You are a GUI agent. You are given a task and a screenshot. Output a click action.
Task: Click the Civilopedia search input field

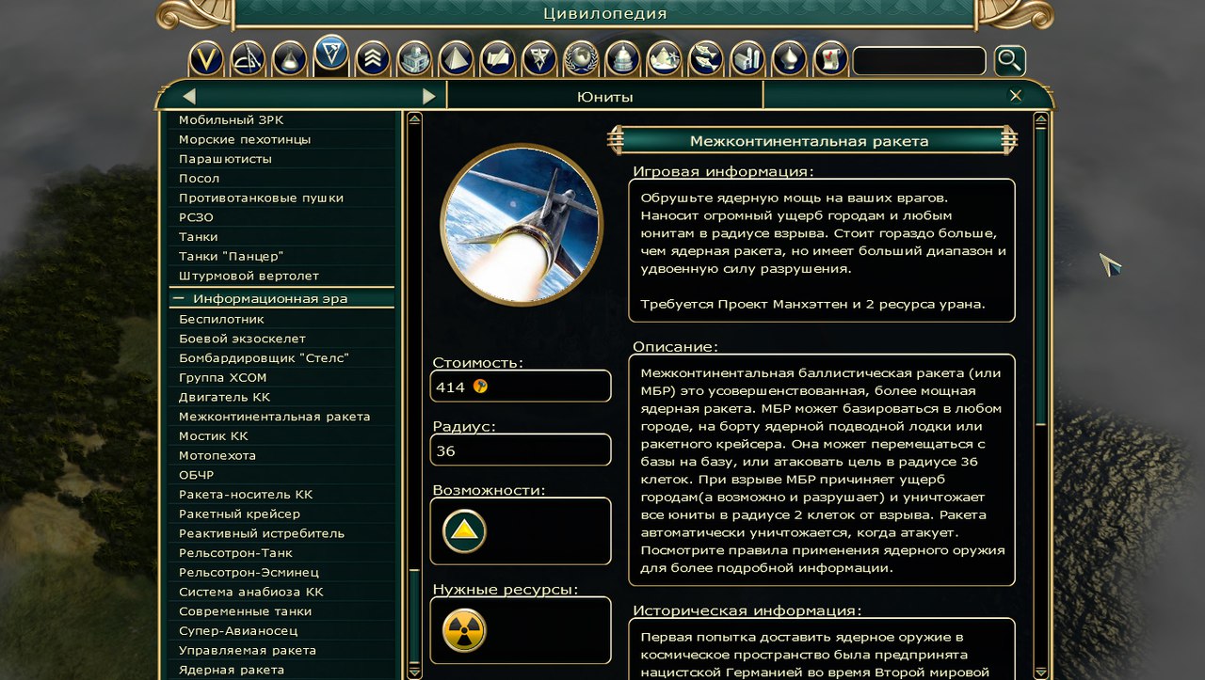point(919,61)
